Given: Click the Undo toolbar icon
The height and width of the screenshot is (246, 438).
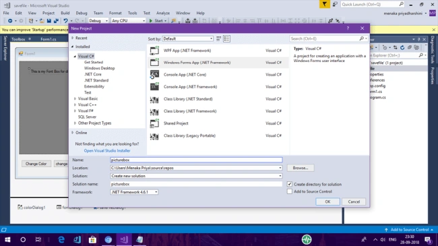Looking at the screenshot, I should (x=65, y=21).
